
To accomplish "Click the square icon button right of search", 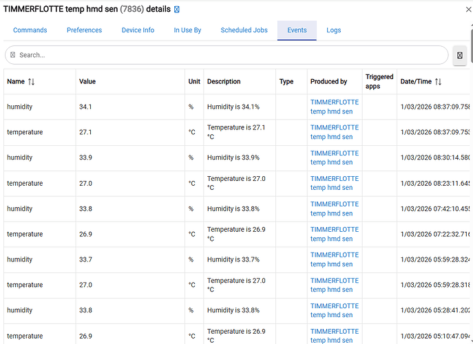I will (460, 56).
